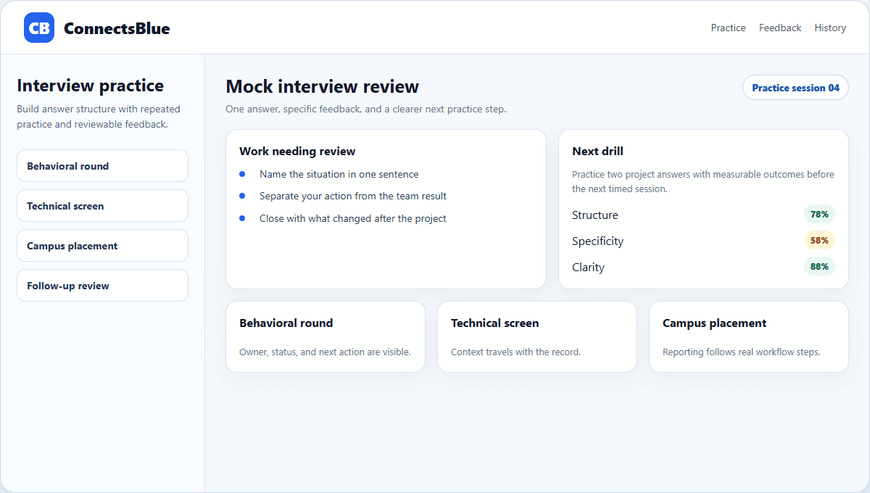This screenshot has height=493, width=870.
Task: Select Technical screen in the sidebar
Action: 102,206
